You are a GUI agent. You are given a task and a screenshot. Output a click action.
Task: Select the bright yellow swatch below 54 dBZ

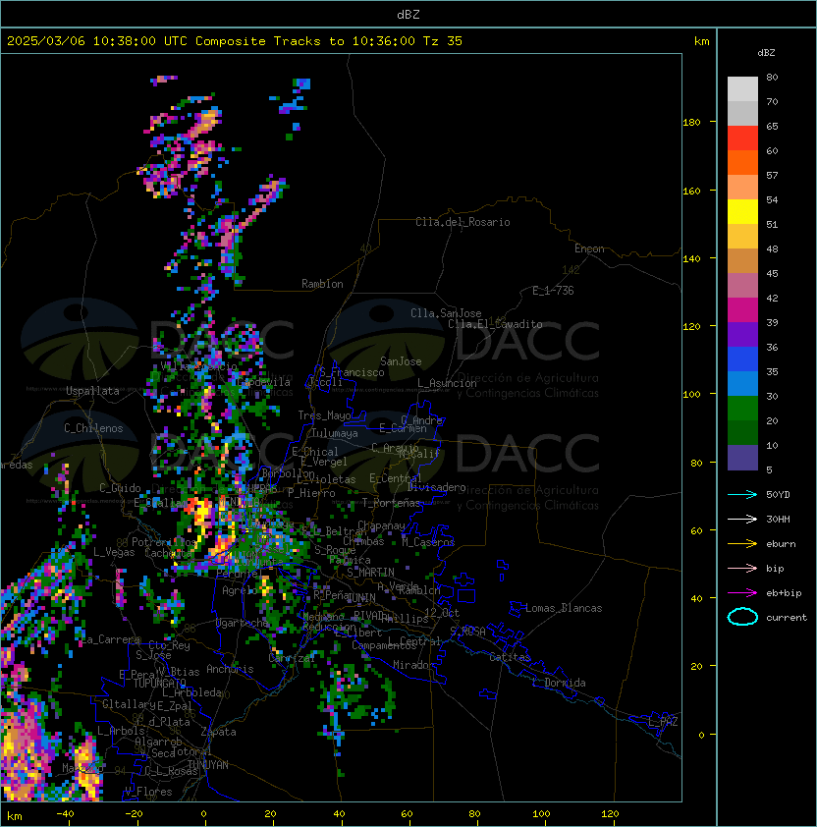(742, 212)
